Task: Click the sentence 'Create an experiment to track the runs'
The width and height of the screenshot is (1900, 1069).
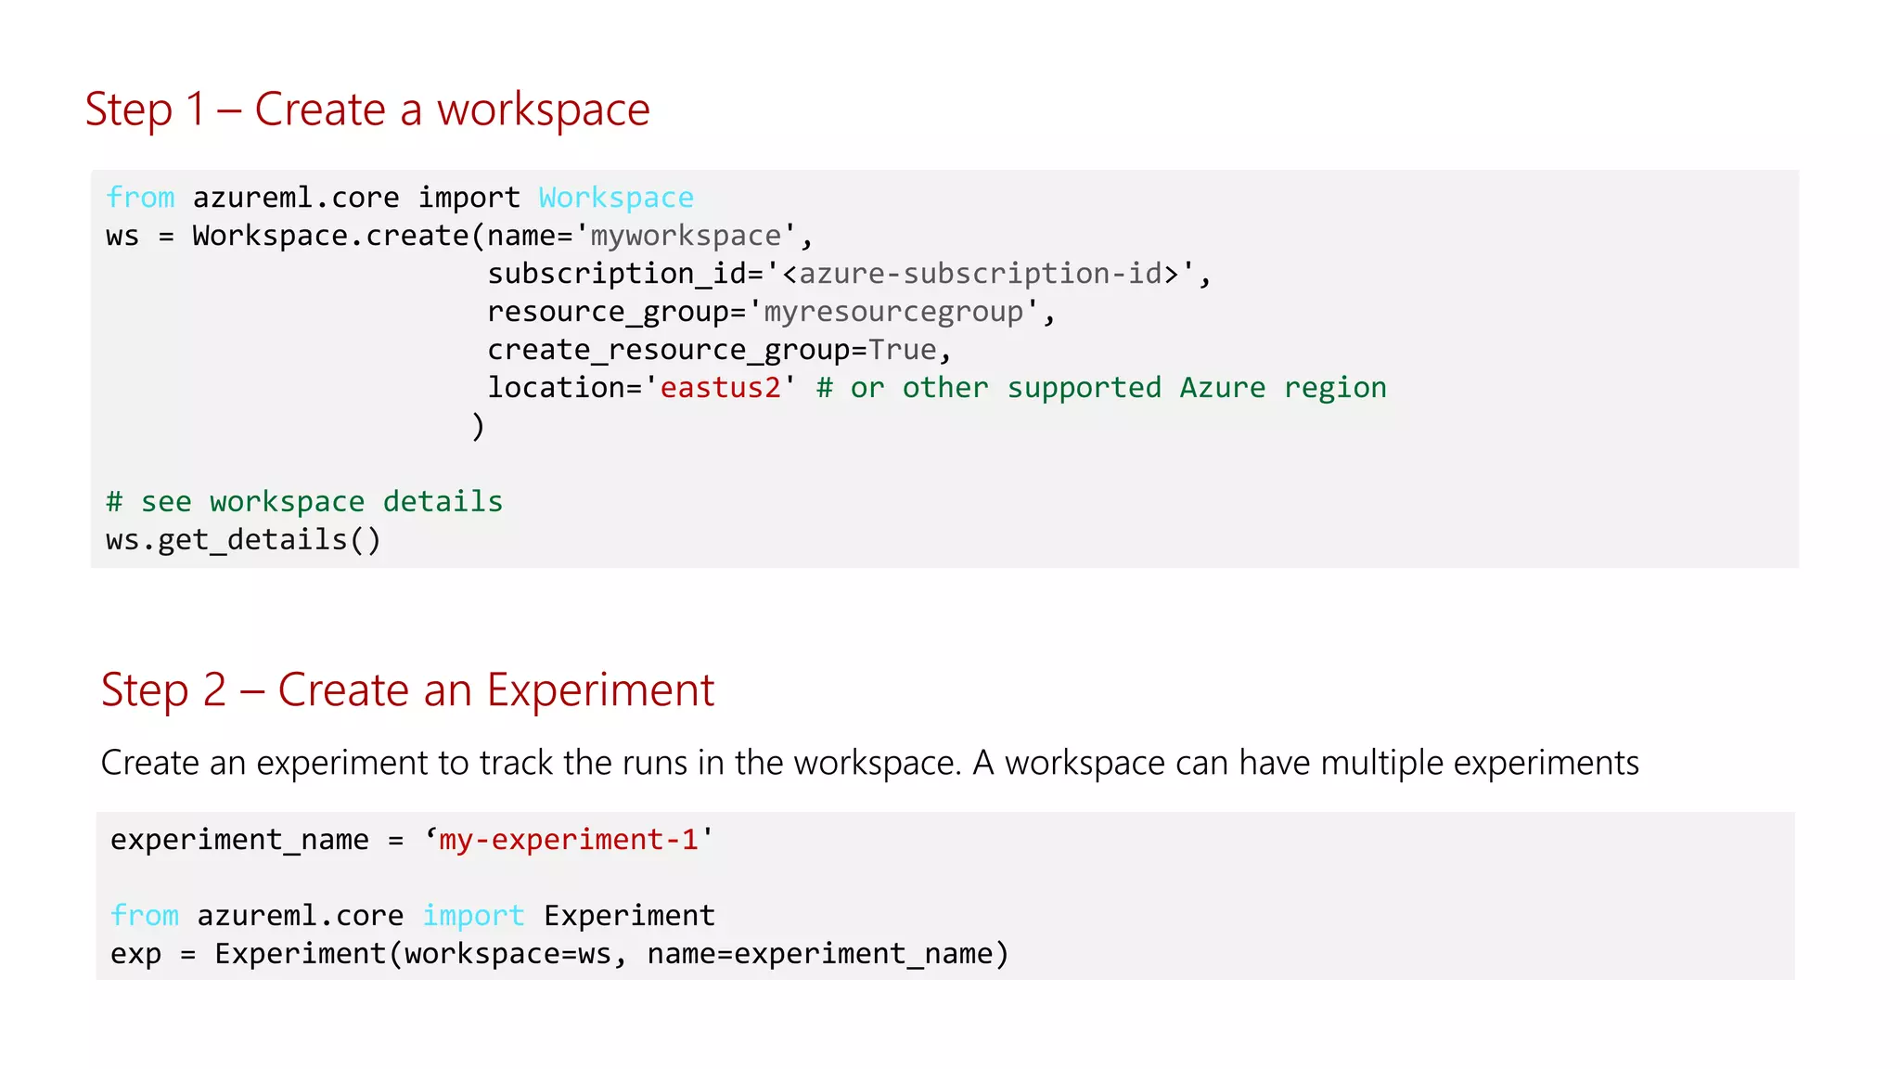Action: point(869,763)
